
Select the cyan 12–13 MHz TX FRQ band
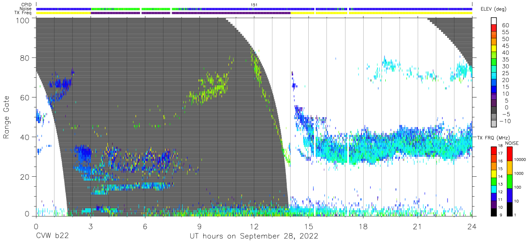coord(494,188)
